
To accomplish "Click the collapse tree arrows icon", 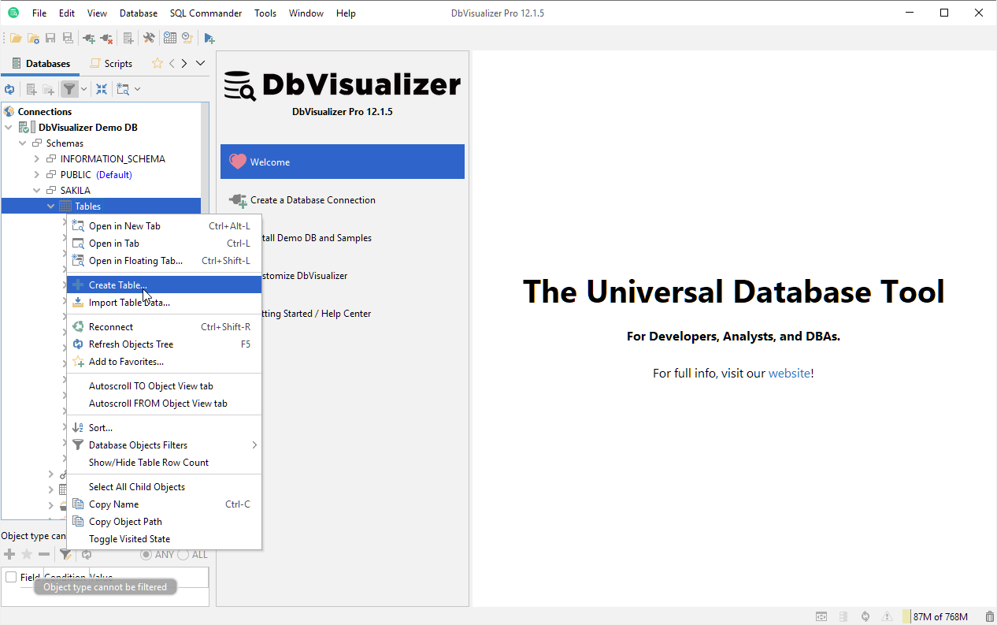I will 102,89.
